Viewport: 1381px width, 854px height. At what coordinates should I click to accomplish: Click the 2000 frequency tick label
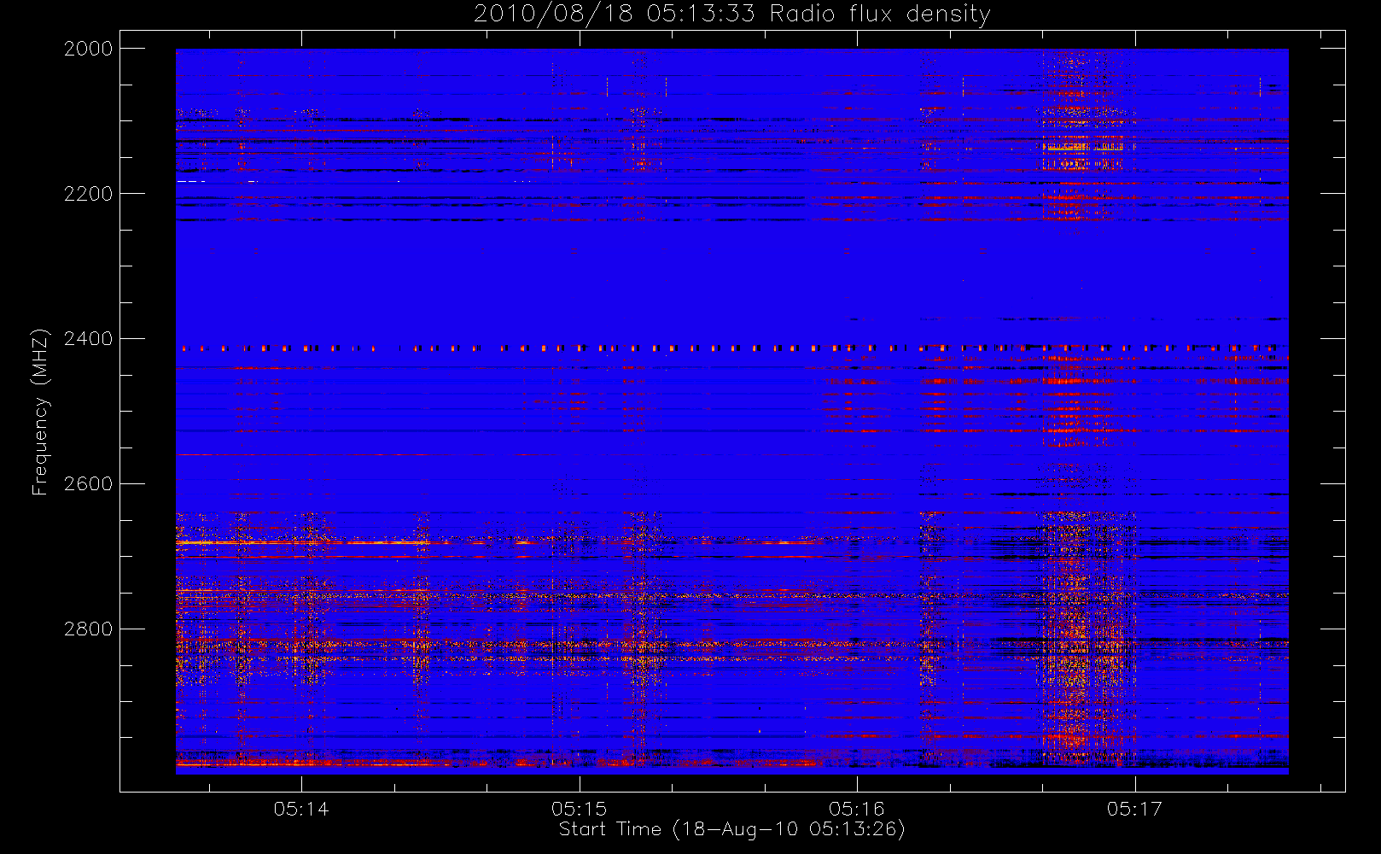[89, 49]
